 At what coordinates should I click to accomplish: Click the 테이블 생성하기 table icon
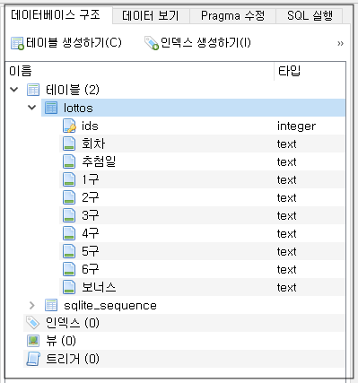[x=17, y=43]
